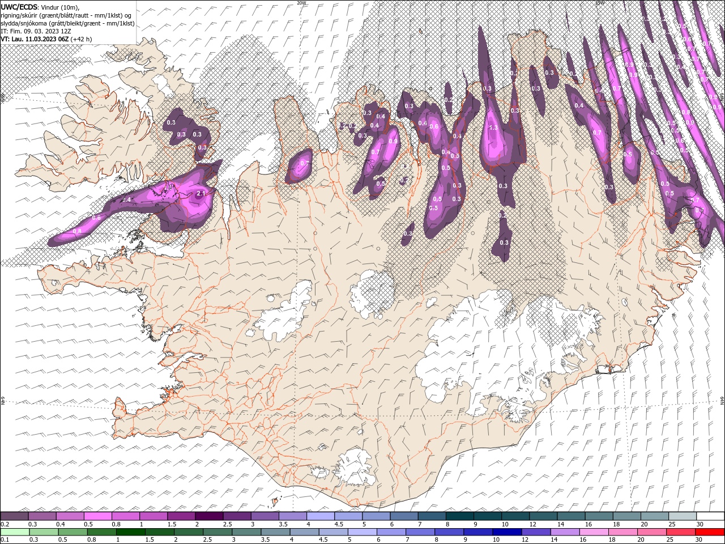Click the 0.1 label in the lower legend
The image size is (725, 544).
pos(5,540)
